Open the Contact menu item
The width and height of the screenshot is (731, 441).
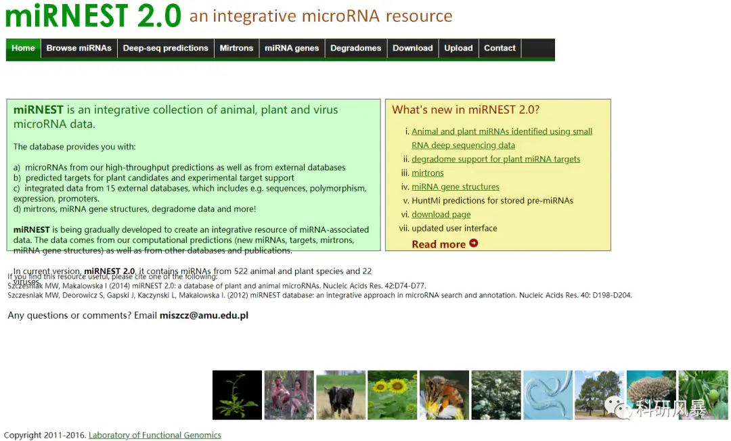(500, 49)
